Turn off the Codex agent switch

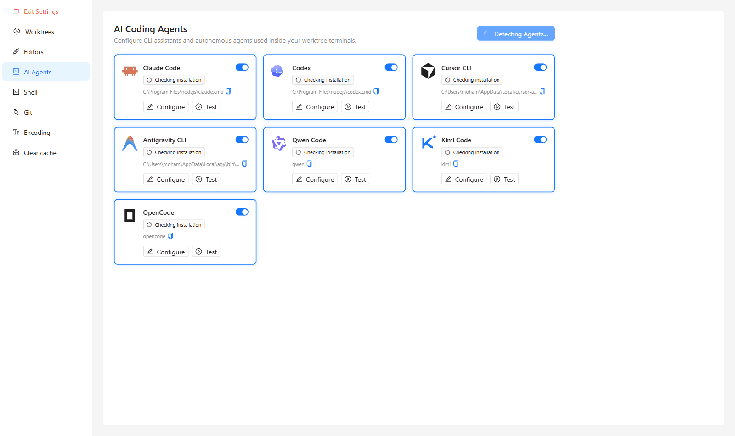pyautogui.click(x=391, y=67)
